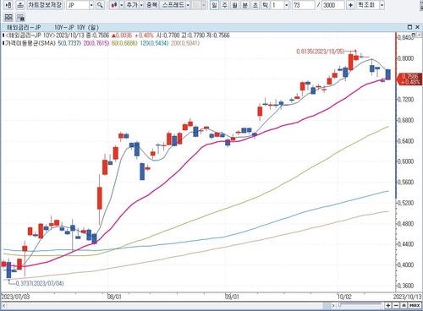Select the 틱 tick period toggle

[265, 5]
